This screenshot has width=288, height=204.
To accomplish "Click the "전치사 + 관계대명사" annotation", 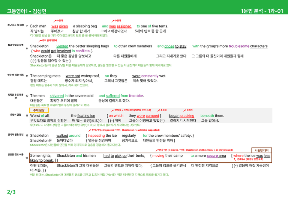I will pyautogui.click(x=133, y=110).
